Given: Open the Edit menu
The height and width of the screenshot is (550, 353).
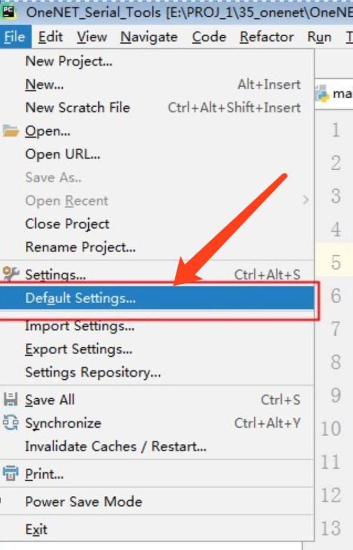Looking at the screenshot, I should [x=51, y=37].
